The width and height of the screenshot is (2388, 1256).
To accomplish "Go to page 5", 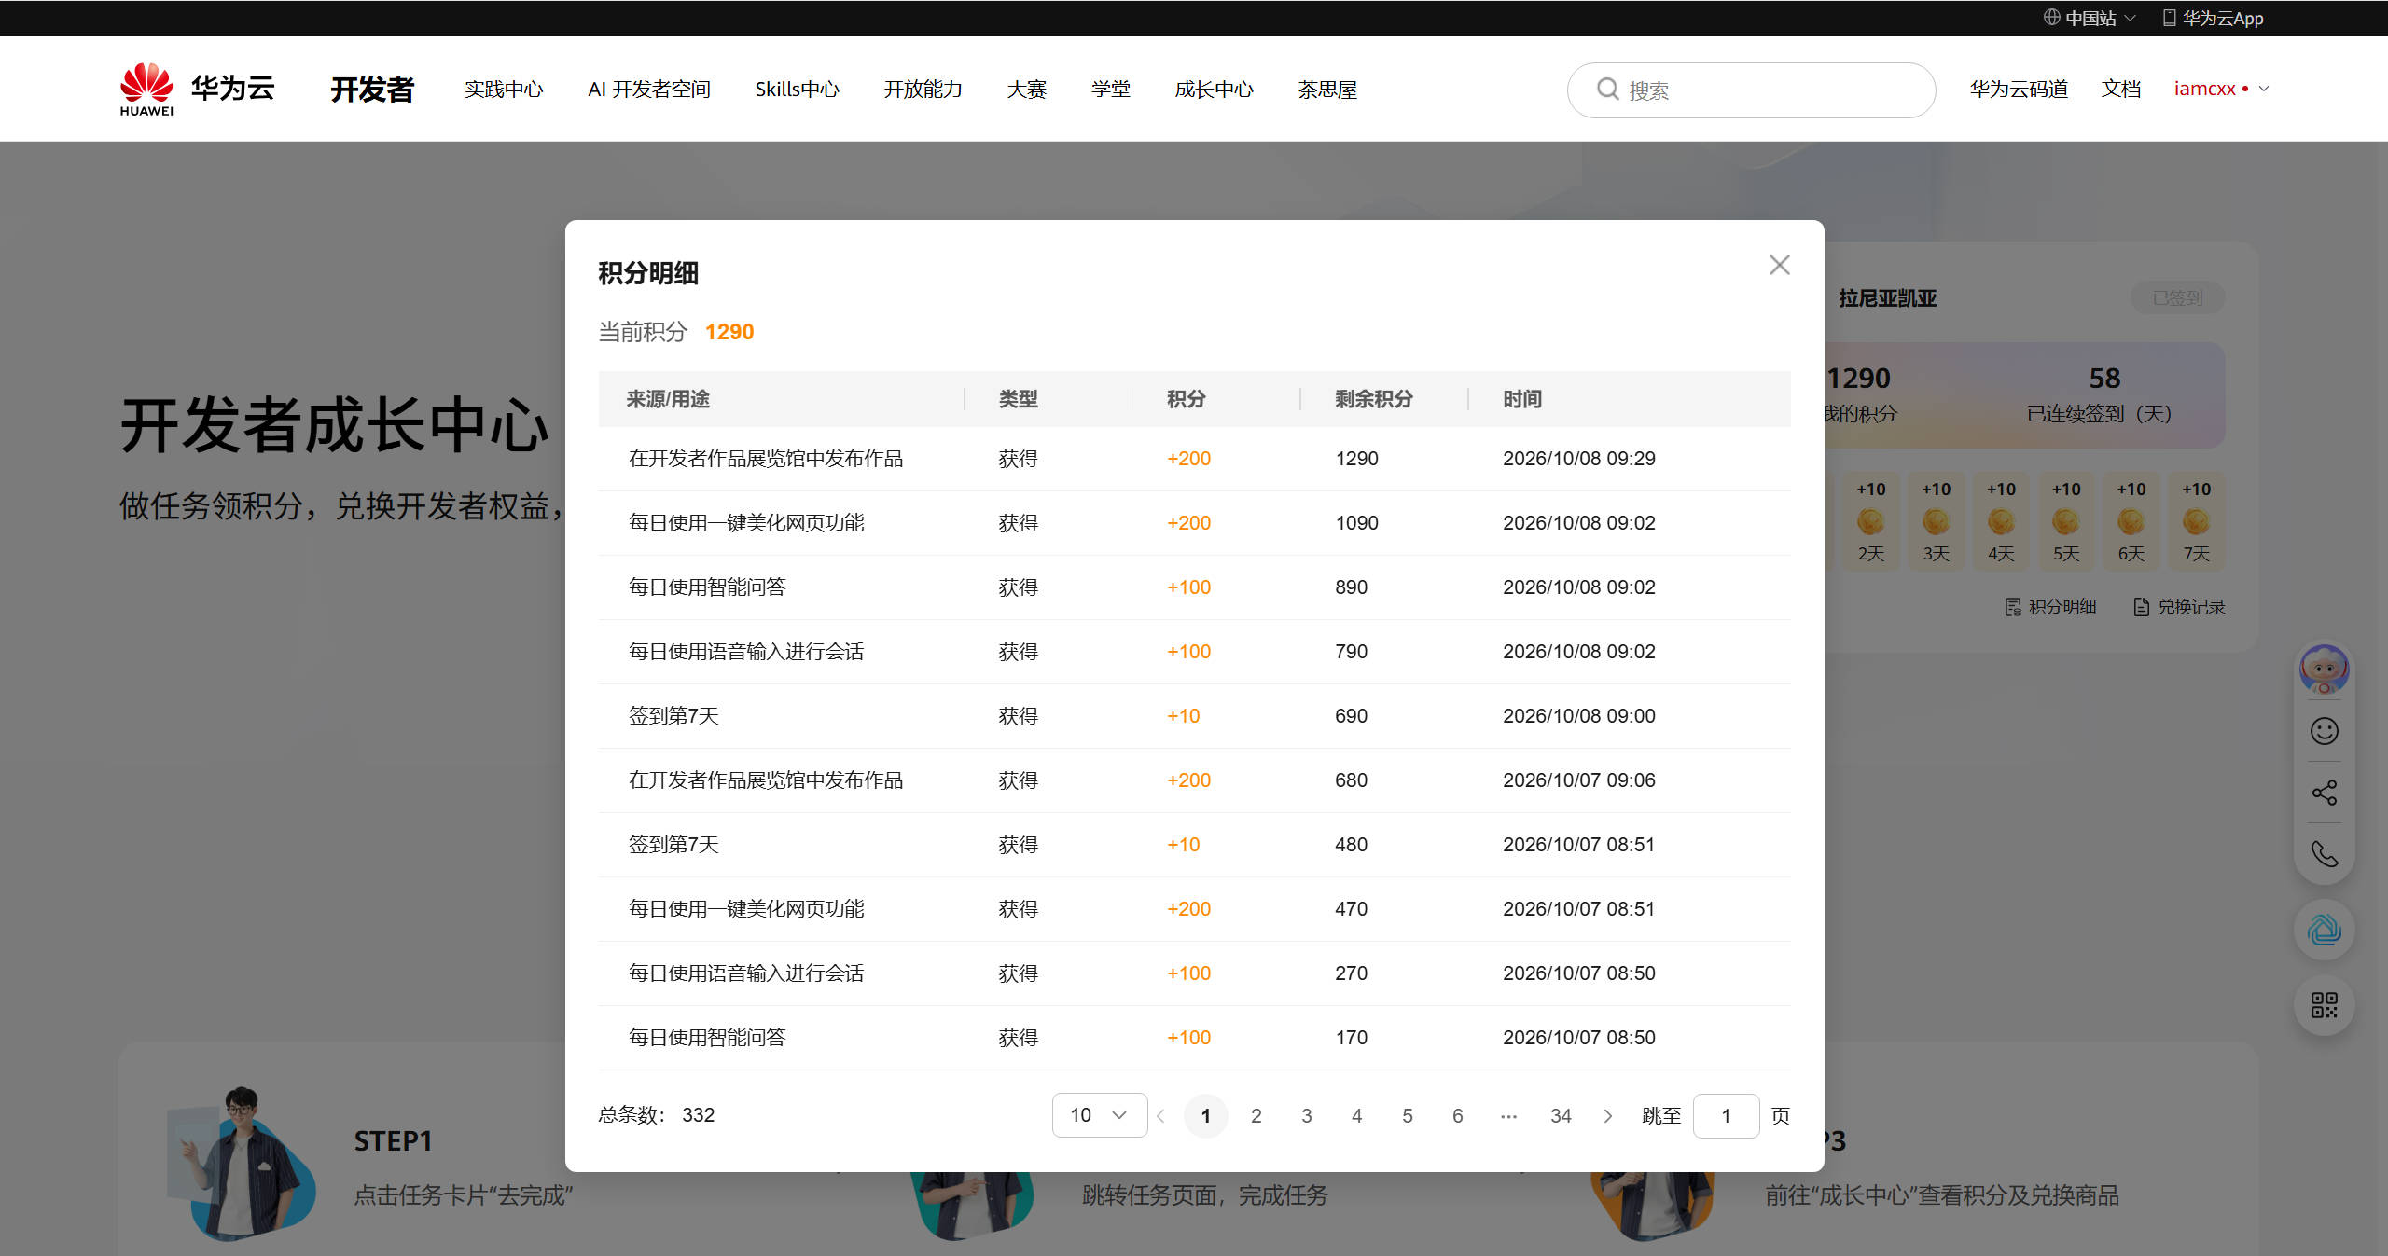I will pyautogui.click(x=1408, y=1116).
